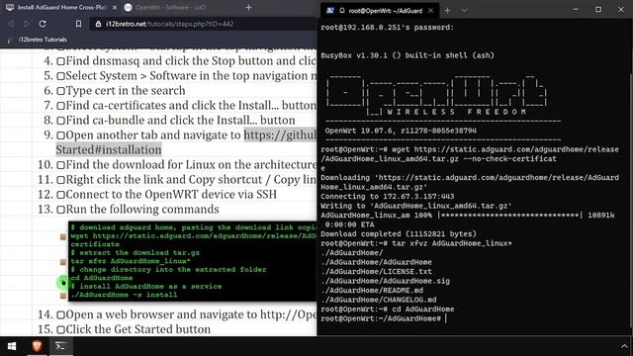
Task: Click './AdGuardHome/AdGuardHome.sig' in terminal output
Action: (x=385, y=281)
